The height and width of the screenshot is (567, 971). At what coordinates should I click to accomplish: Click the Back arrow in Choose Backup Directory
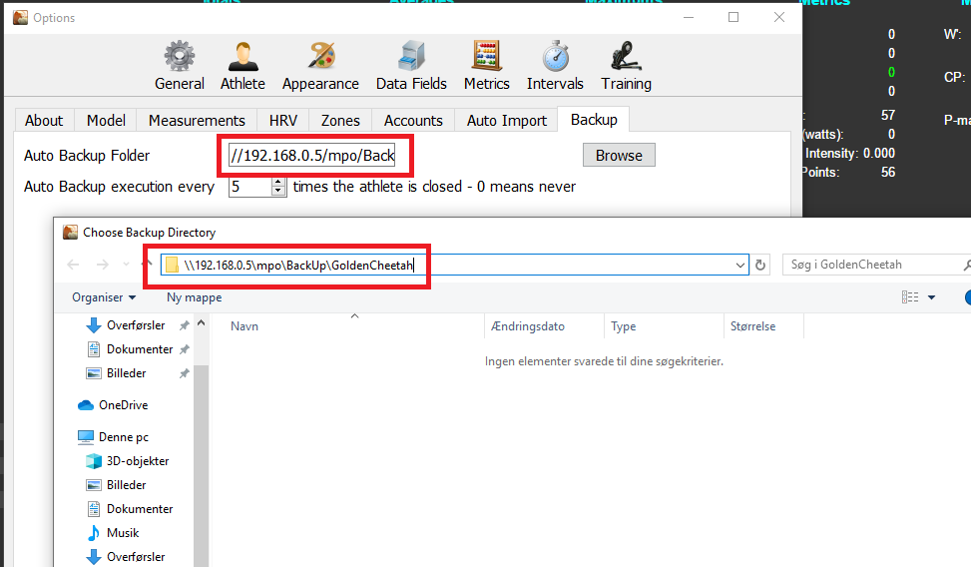[73, 265]
